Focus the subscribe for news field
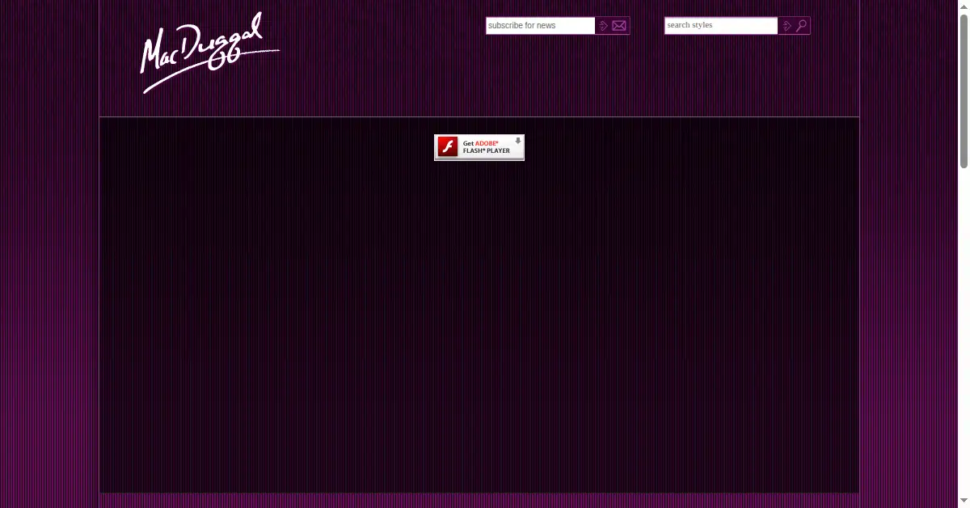The height and width of the screenshot is (508, 970). coord(541,26)
